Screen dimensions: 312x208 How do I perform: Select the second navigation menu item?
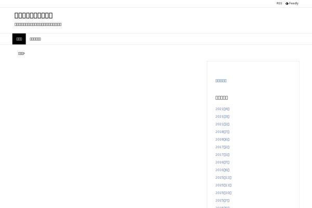point(35,39)
